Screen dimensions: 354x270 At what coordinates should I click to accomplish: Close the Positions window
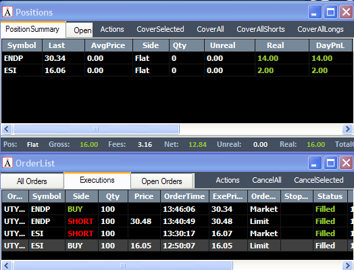[347, 12]
